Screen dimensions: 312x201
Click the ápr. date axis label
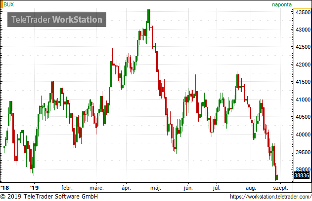coord(127,188)
